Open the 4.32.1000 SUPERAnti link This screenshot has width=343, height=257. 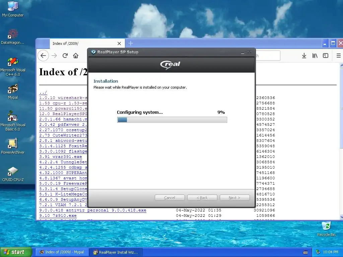coord(63,173)
